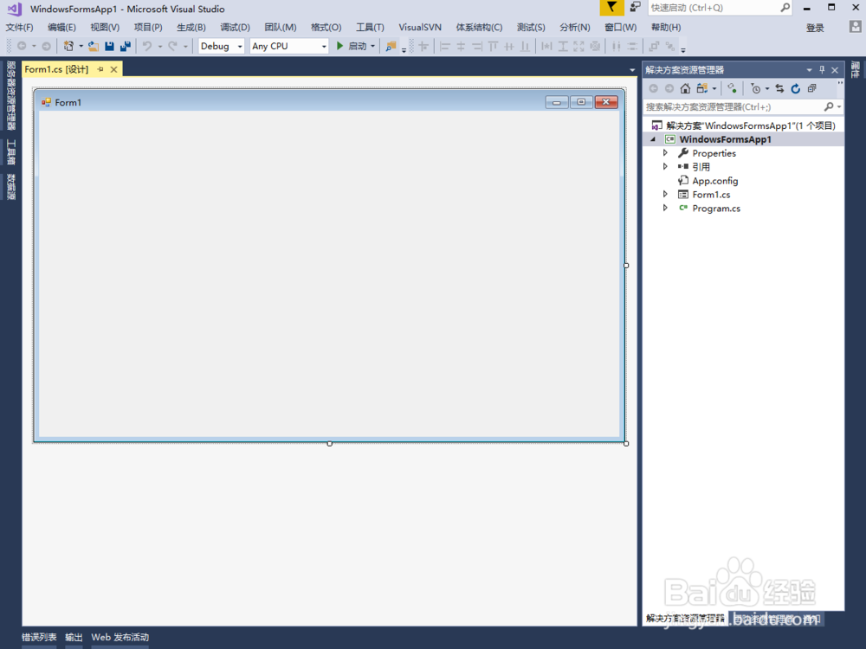866x649 pixels.
Task: Expand the Properties node
Action: tap(665, 153)
